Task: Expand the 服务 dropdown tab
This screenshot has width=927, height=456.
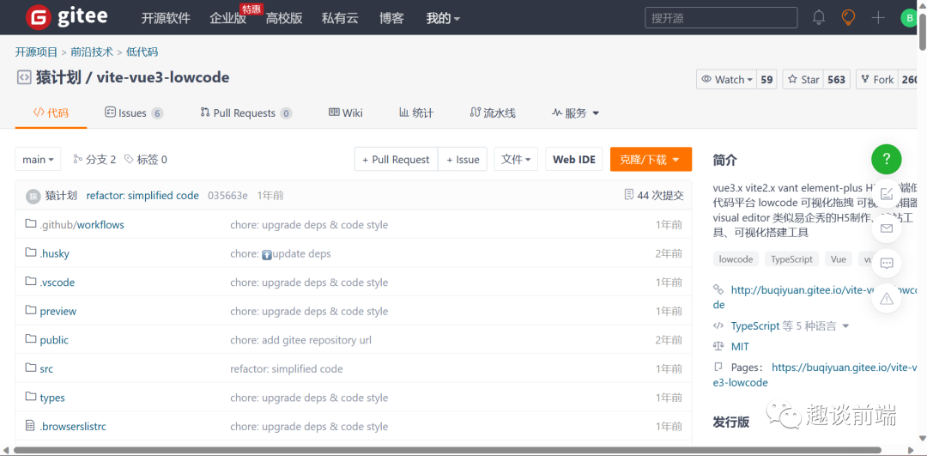Action: coord(576,113)
